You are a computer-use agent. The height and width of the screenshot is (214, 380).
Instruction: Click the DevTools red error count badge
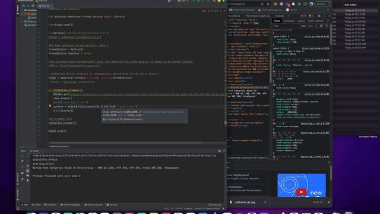coord(303,16)
